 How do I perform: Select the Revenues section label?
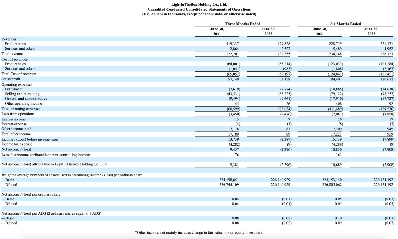pyautogui.click(x=9, y=39)
